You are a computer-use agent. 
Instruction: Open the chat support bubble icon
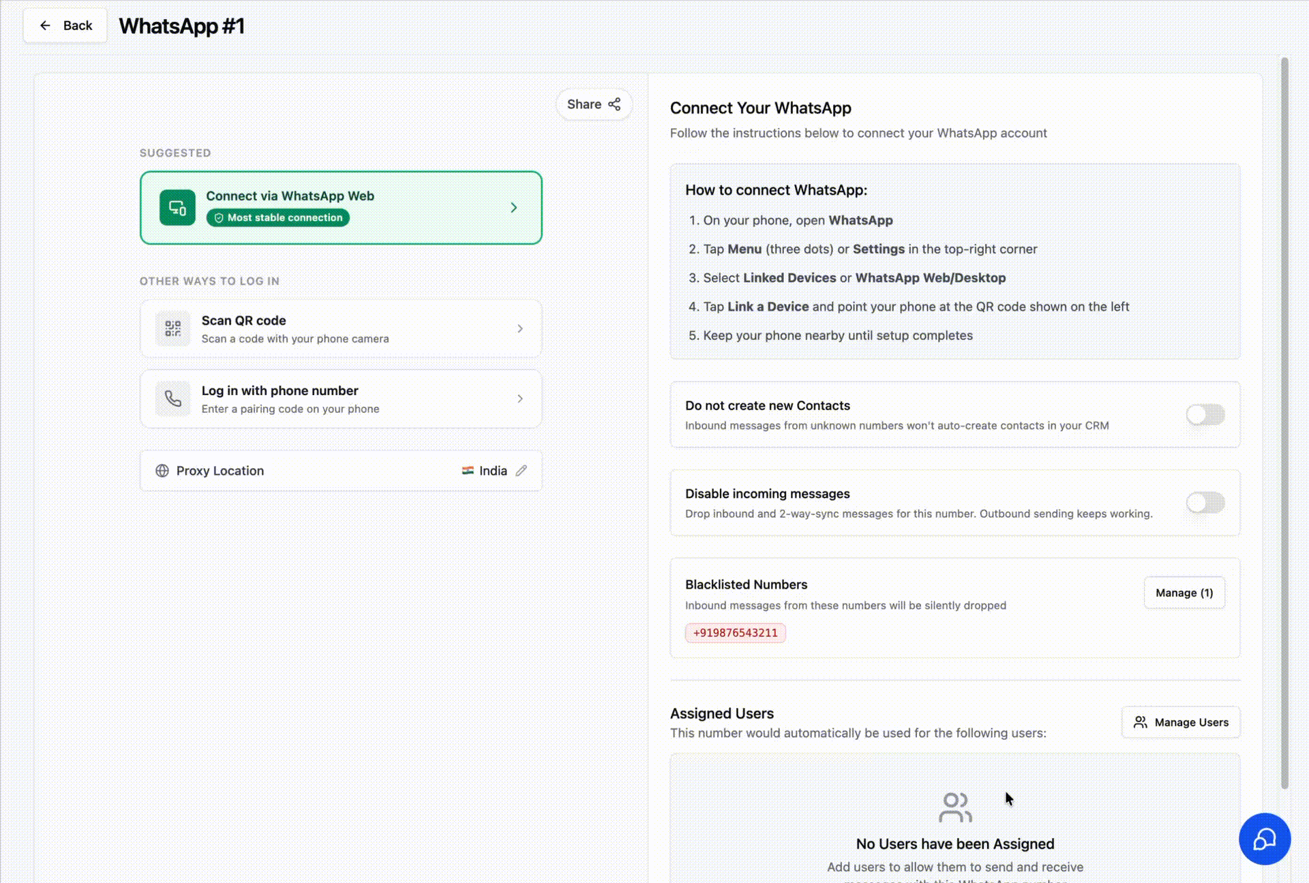pos(1265,839)
